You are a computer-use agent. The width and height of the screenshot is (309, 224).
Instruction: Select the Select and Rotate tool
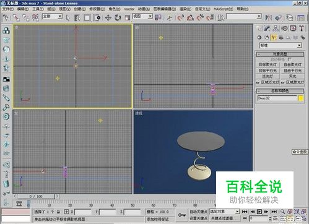118,18
